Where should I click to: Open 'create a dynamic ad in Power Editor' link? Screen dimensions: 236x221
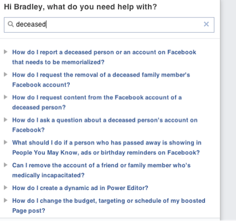pos(80,188)
